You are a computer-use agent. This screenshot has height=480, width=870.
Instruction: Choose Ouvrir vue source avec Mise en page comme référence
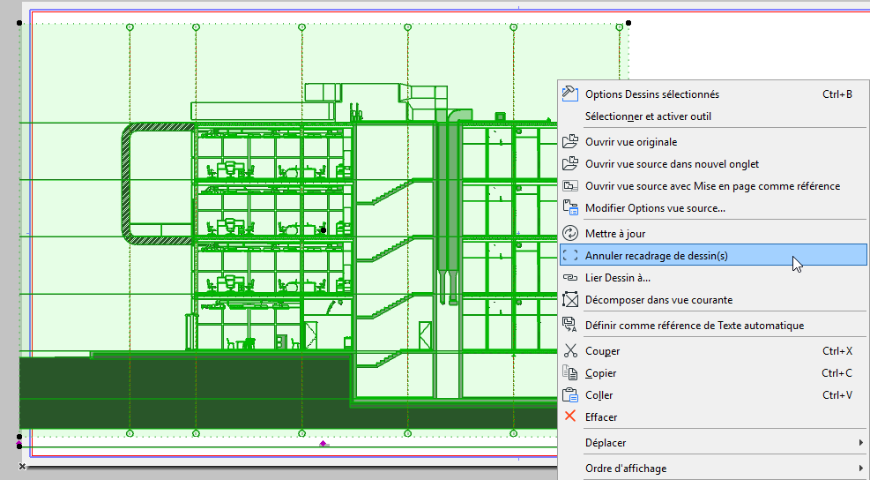pyautogui.click(x=712, y=186)
